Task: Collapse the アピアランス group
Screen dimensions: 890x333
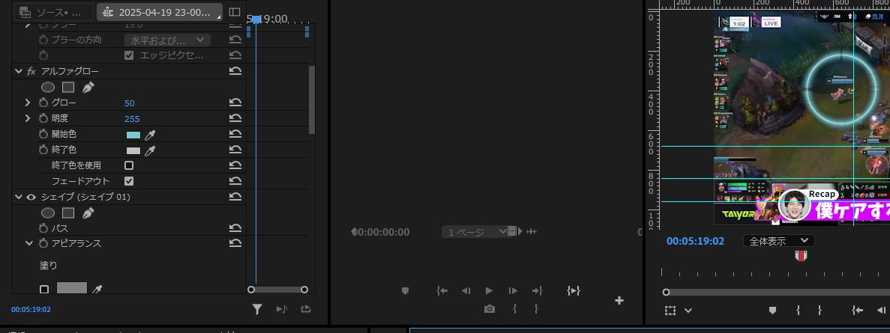Action: 28,243
